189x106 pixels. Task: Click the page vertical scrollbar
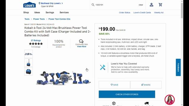coord(182,53)
